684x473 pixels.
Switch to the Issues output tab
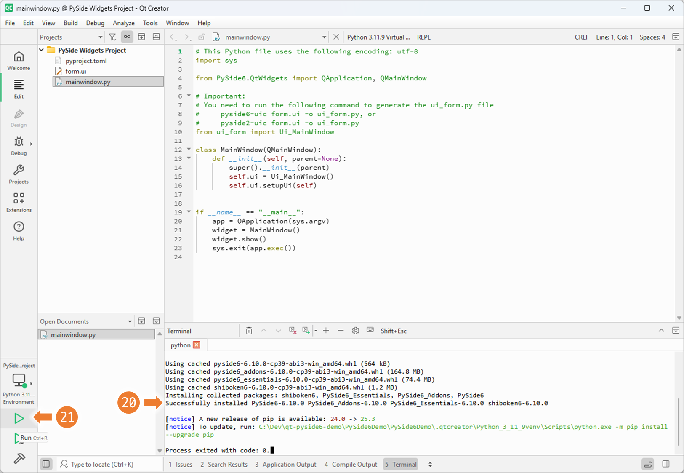click(x=181, y=464)
